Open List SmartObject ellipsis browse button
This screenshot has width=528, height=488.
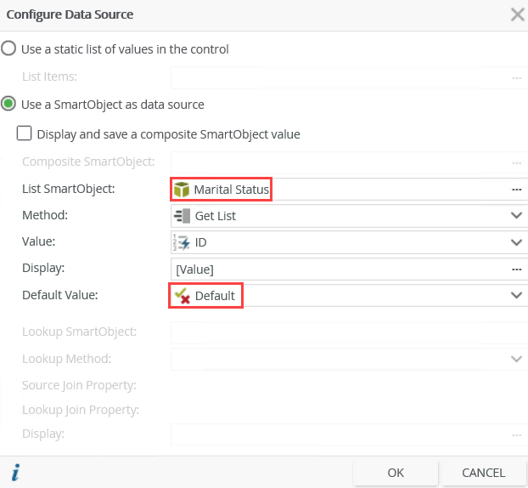[516, 189]
